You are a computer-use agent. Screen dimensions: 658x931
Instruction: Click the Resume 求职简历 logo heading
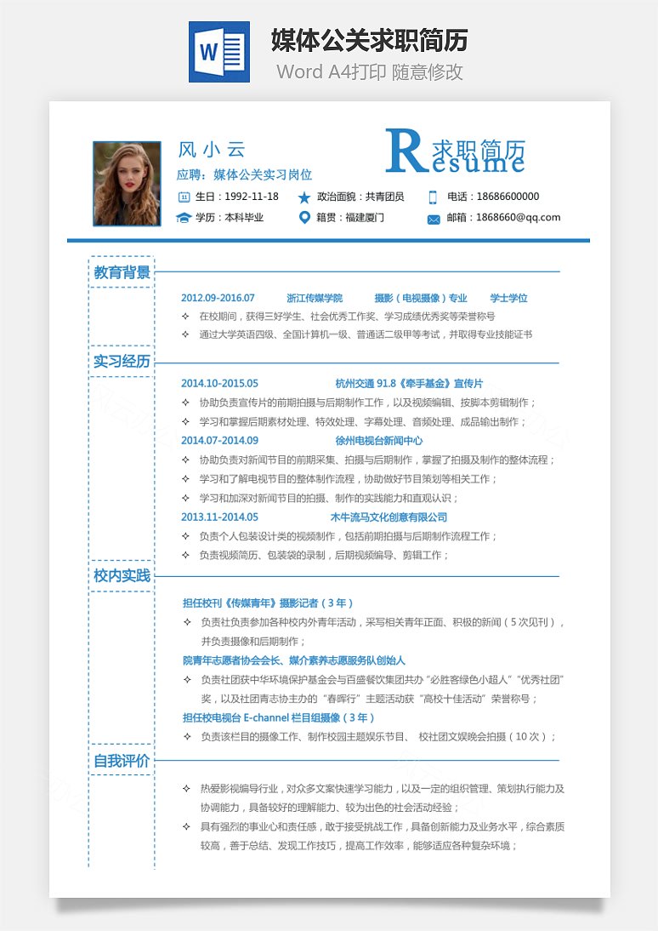click(456, 152)
